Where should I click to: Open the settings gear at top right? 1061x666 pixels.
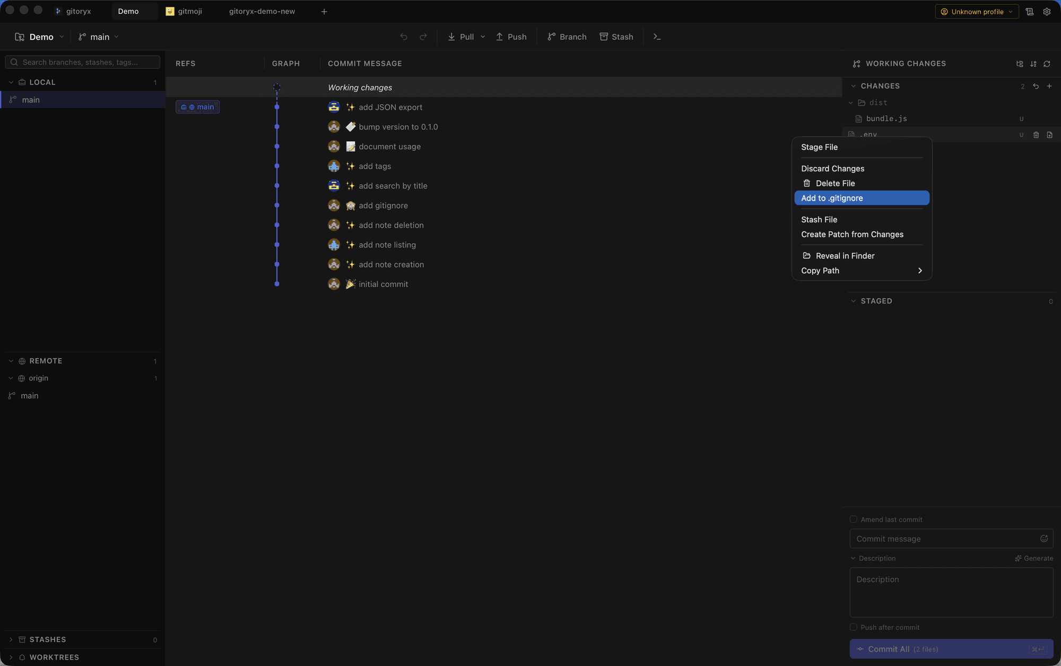1047,12
